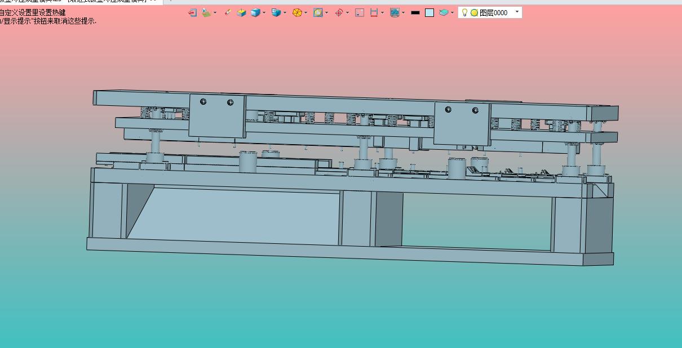Expand the shaded cube display dropdown
This screenshot has width=682, height=348.
264,12
